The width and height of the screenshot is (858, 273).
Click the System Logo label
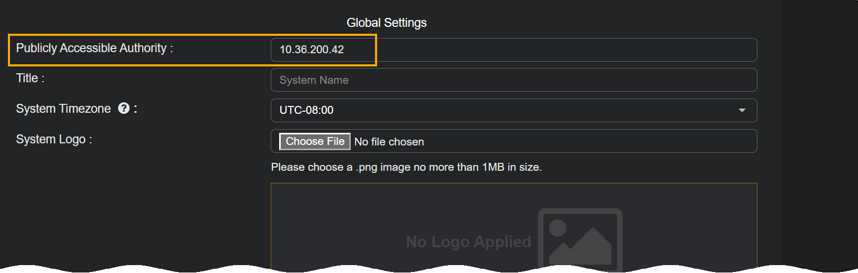(54, 139)
